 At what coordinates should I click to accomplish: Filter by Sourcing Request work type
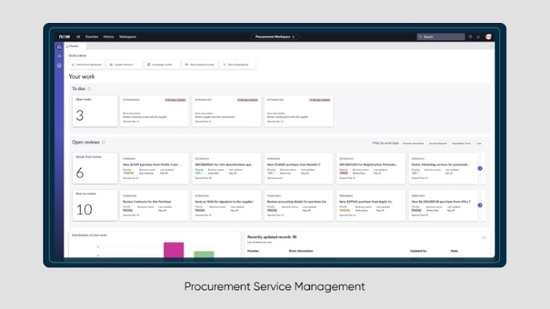438,143
